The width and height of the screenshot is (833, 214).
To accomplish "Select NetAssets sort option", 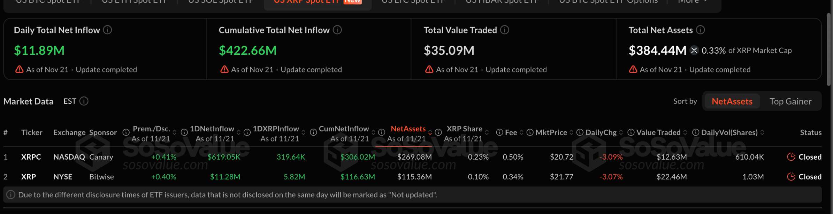I will coord(732,101).
